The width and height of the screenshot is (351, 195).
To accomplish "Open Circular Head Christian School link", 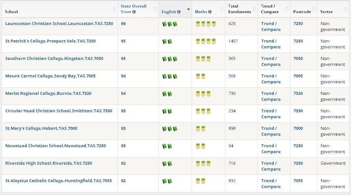I will click(59, 111).
